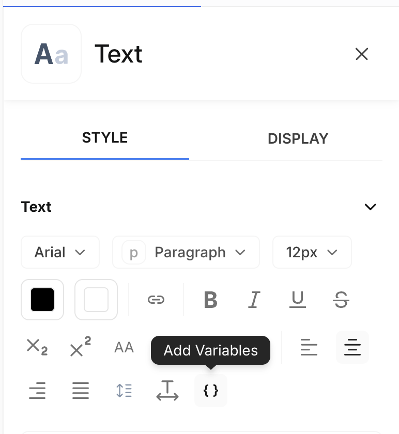Image resolution: width=399 pixels, height=434 pixels.
Task: Insert a link into the text
Action: [156, 300]
